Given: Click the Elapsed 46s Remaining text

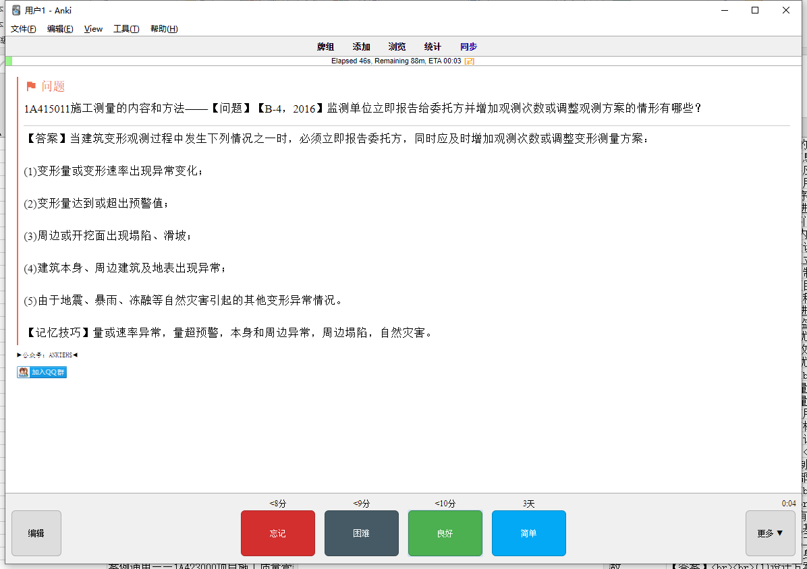Looking at the screenshot, I should pos(396,61).
